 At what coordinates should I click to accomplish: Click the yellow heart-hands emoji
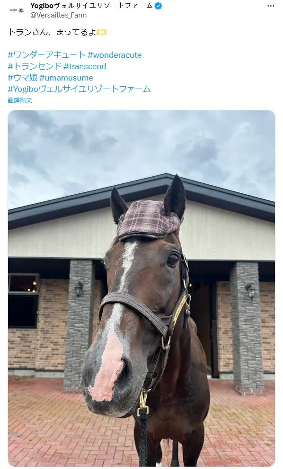[102, 32]
